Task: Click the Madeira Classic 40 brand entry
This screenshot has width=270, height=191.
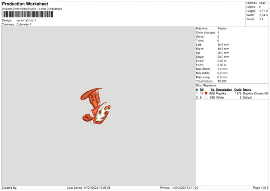Action: click(255, 93)
